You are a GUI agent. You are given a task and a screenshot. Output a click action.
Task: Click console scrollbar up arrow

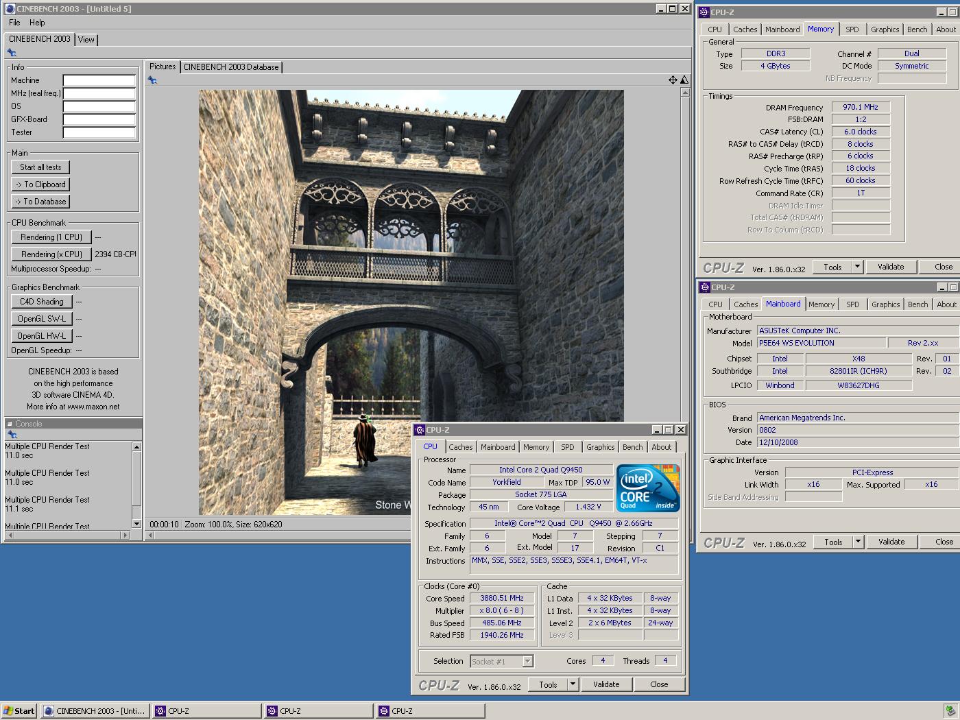136,447
